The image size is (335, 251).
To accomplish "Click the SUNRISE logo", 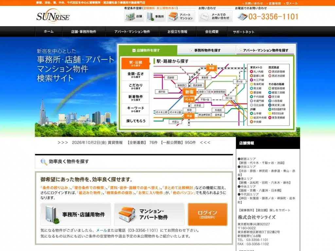I will click(x=53, y=16).
